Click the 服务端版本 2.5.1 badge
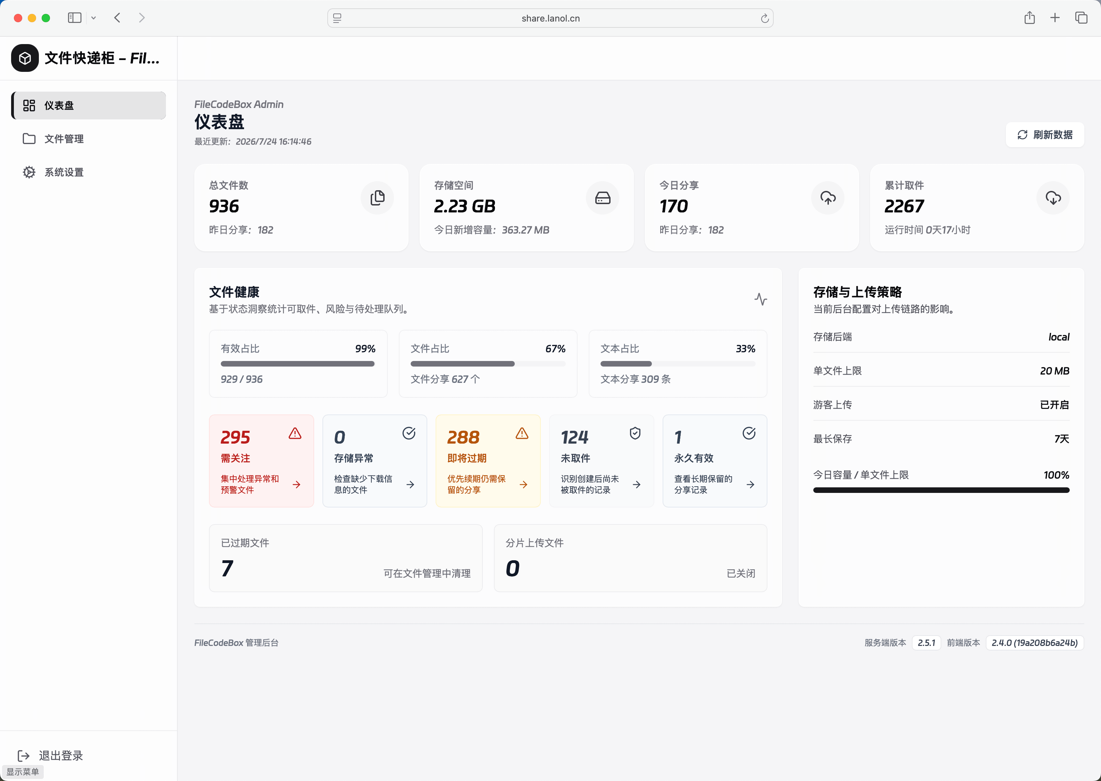The width and height of the screenshot is (1101, 781). click(926, 643)
